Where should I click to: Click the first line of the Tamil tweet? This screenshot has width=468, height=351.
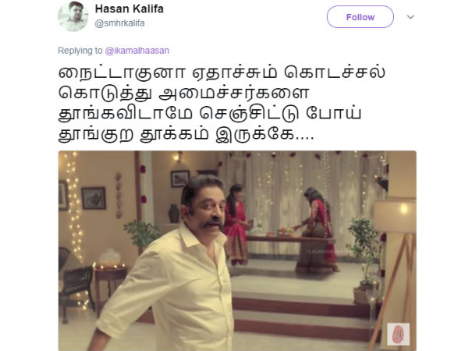pos(222,73)
